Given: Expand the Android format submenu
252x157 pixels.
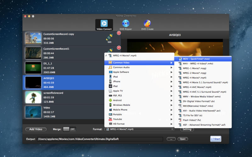Looking at the screenshot, I should 139,100.
